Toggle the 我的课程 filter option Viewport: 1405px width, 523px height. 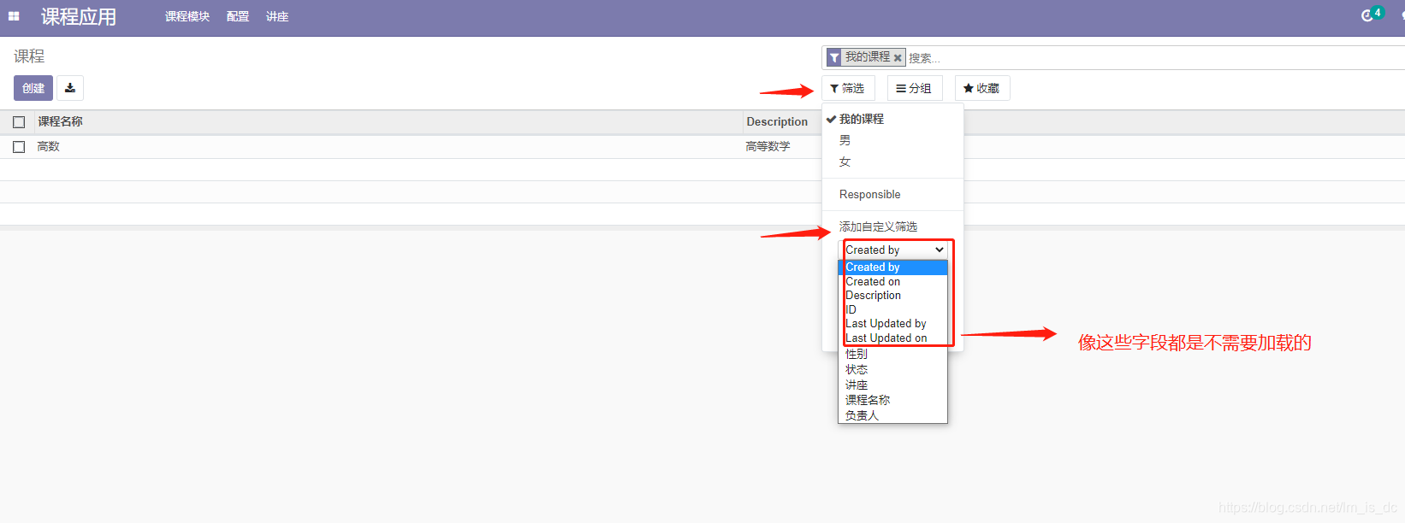pos(861,119)
